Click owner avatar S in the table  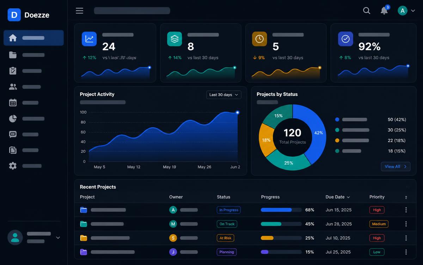(173, 238)
